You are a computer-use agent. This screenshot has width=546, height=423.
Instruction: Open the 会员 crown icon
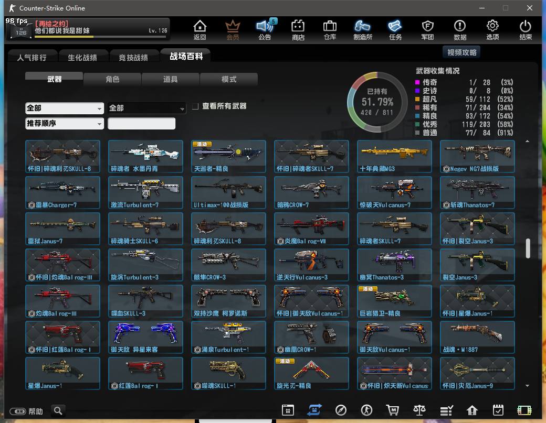coord(233,29)
